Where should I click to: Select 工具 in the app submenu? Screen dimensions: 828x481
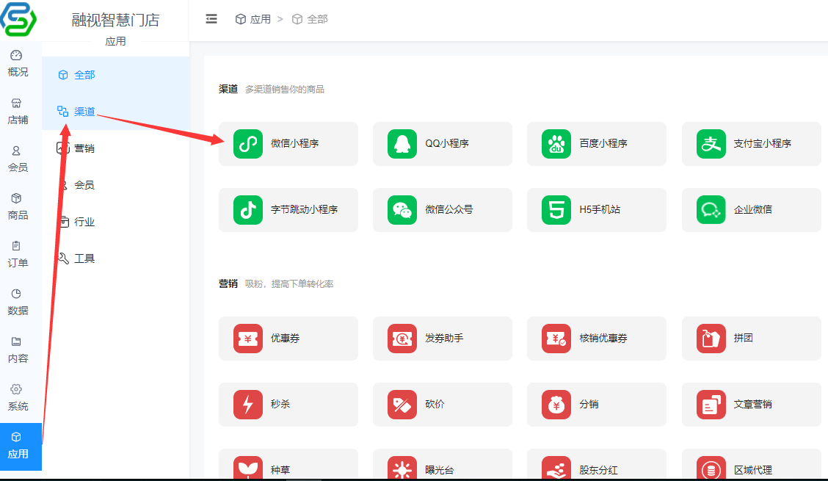pyautogui.click(x=116, y=258)
